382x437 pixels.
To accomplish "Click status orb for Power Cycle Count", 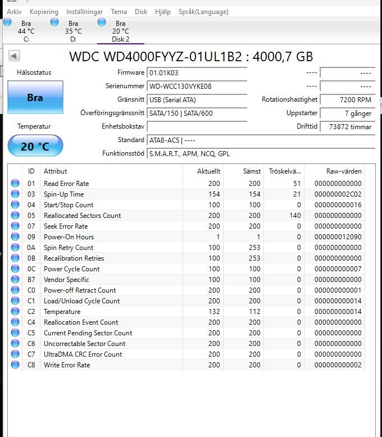I will pyautogui.click(x=15, y=268).
